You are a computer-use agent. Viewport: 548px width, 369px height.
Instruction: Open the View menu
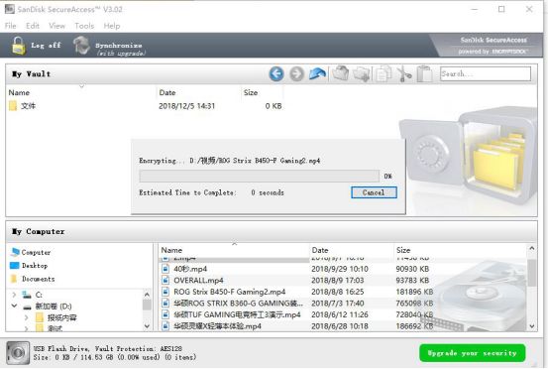click(x=56, y=26)
